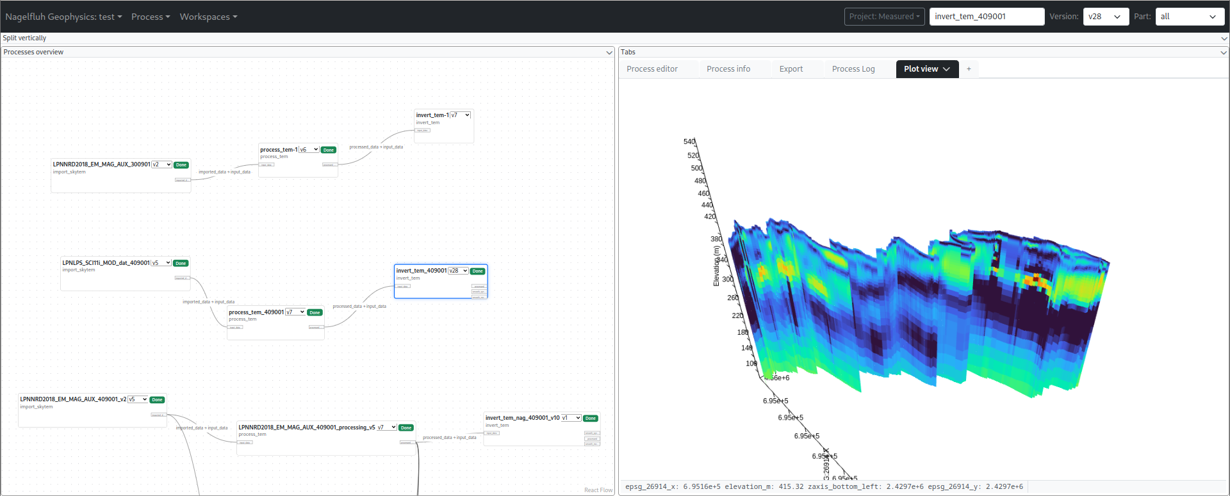Select LPNNRD2018_EM_MAG_AUX_300901 node title
This screenshot has width=1230, height=496.
[101, 164]
